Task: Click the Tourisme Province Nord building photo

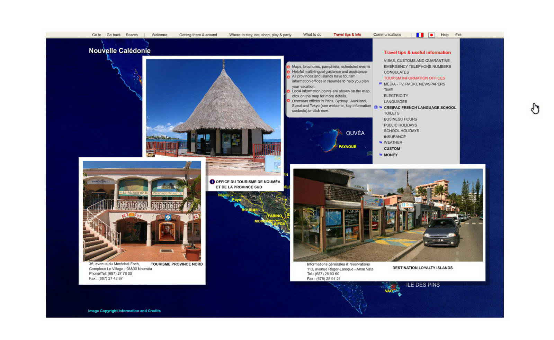Action: [142, 211]
